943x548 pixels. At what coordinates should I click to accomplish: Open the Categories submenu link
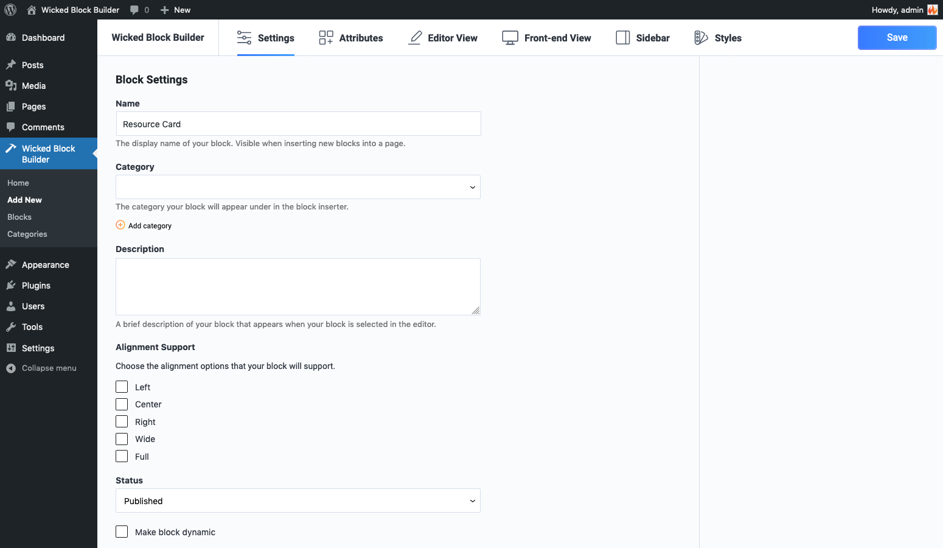coord(27,234)
